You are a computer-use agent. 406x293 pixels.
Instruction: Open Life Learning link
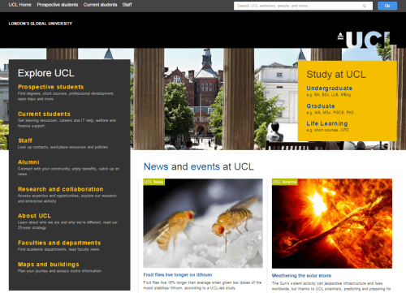click(327, 123)
